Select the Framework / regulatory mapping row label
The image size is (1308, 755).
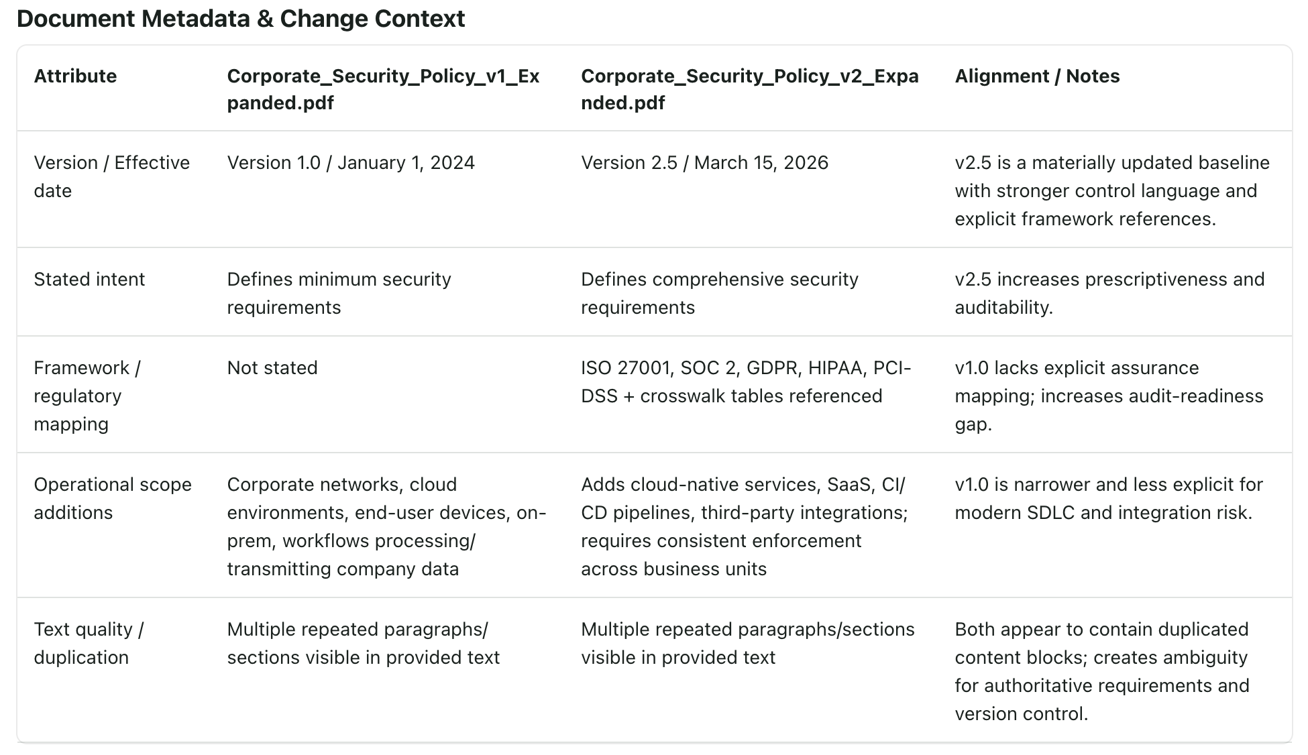point(87,396)
